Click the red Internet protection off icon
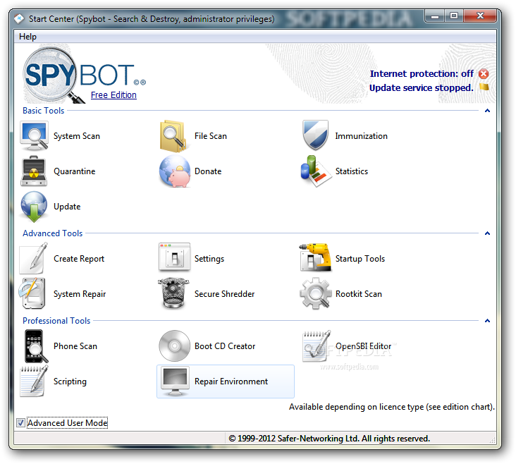 tap(484, 74)
